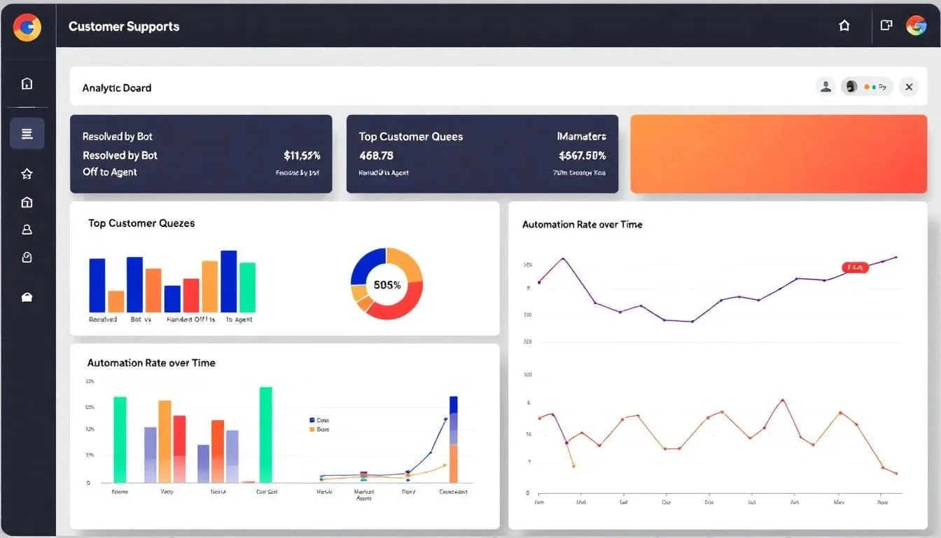Close the Analytic Board panel with X
This screenshot has width=941, height=538.
(x=908, y=87)
